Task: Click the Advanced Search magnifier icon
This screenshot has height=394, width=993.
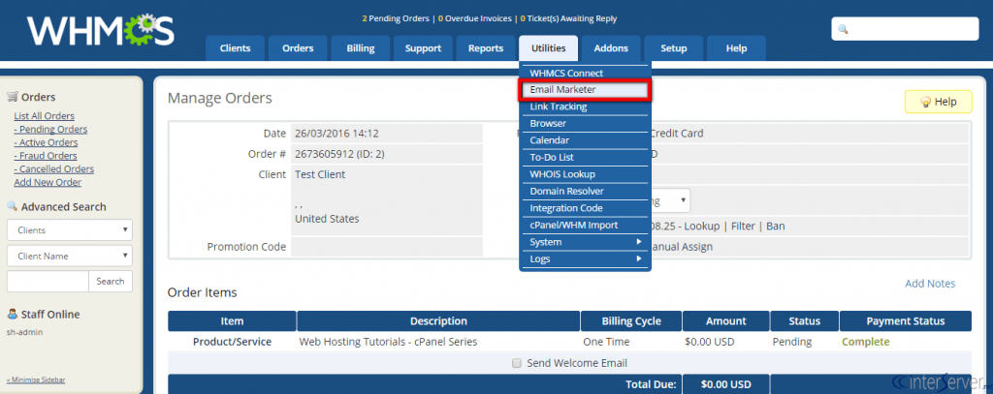Action: point(13,206)
